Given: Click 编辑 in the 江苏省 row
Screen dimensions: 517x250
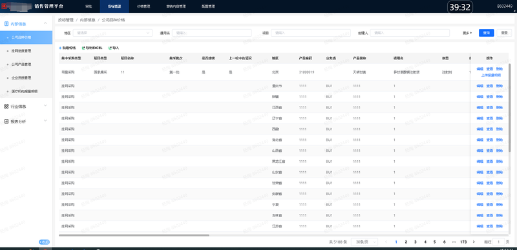Looking at the screenshot, I should tap(480, 226).
